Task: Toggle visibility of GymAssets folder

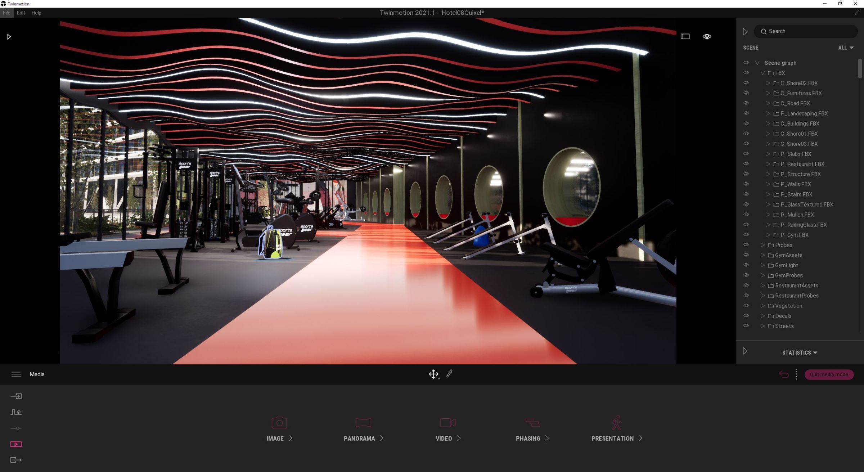Action: tap(746, 255)
